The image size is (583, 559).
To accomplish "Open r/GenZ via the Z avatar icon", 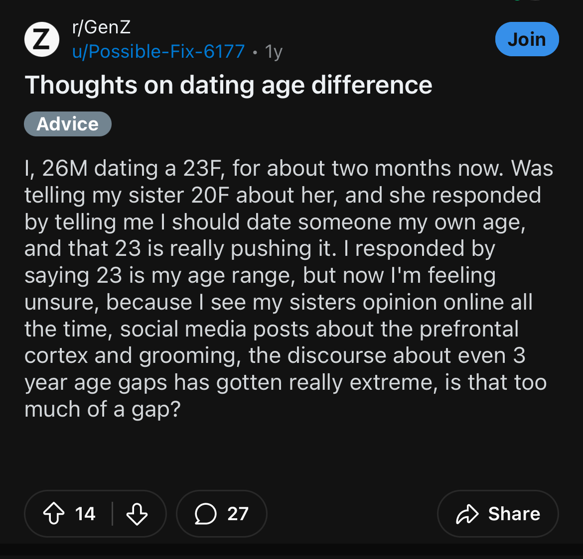I will [x=42, y=39].
